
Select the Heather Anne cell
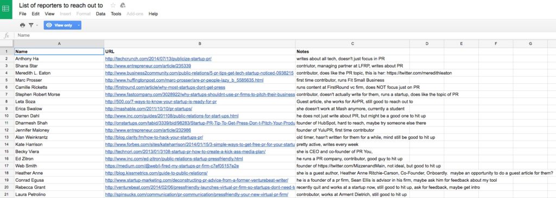click(59, 173)
